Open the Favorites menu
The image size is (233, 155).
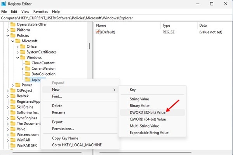[41, 12]
